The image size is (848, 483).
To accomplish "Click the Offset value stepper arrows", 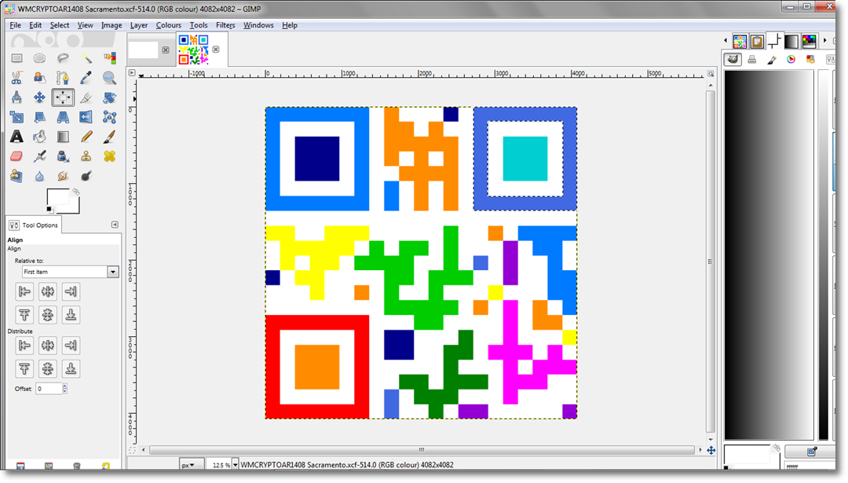I will point(65,388).
